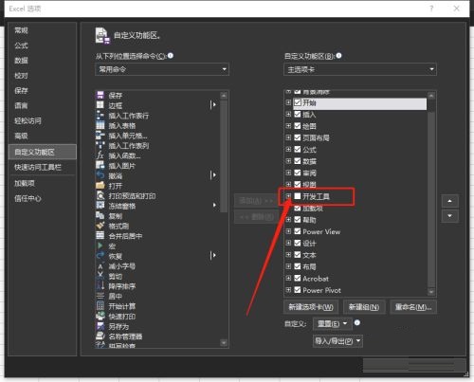
Task: Click the move up arrow button
Action: [x=449, y=201]
